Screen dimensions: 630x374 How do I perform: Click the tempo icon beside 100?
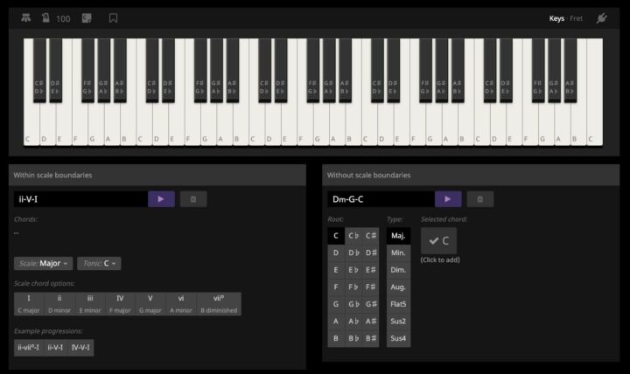[x=44, y=17]
